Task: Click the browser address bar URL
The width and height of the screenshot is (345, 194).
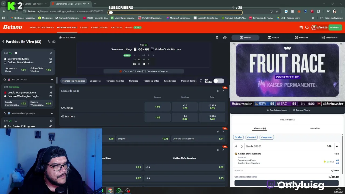Action: point(65,11)
